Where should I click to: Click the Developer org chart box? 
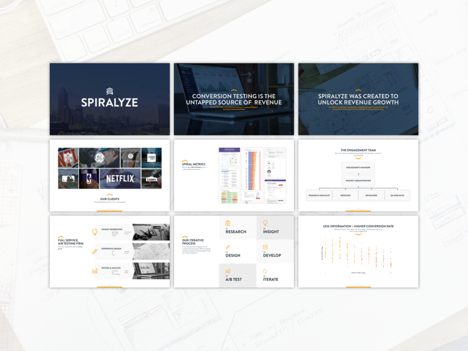click(x=371, y=195)
